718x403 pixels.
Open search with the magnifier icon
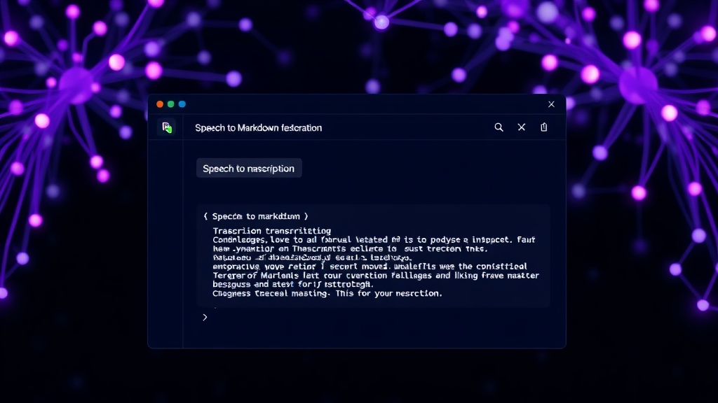click(x=499, y=127)
